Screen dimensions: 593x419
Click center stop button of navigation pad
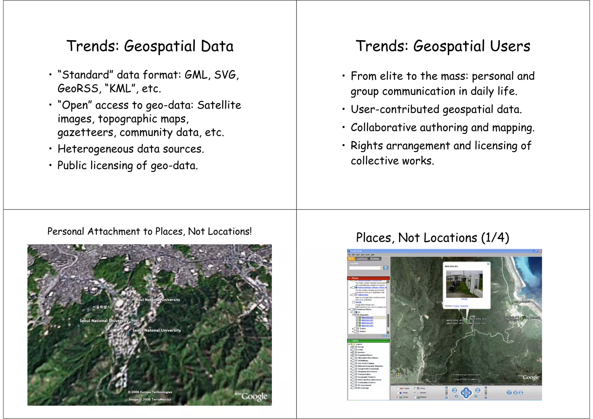(x=466, y=393)
